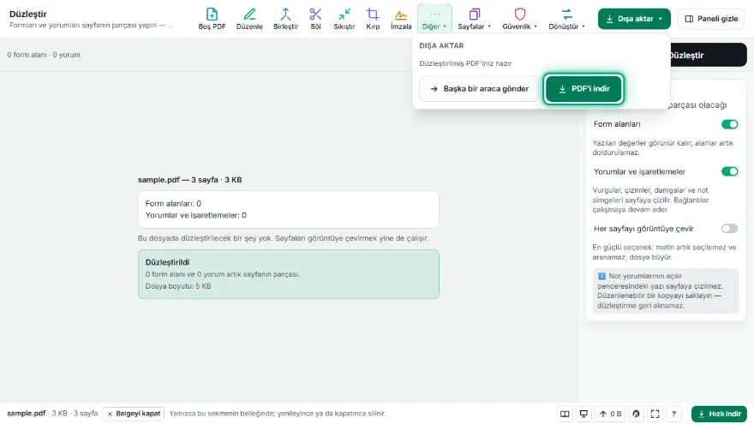754x424 pixels.
Task: Send to another tool via Başka bir araca gönder
Action: tap(479, 89)
